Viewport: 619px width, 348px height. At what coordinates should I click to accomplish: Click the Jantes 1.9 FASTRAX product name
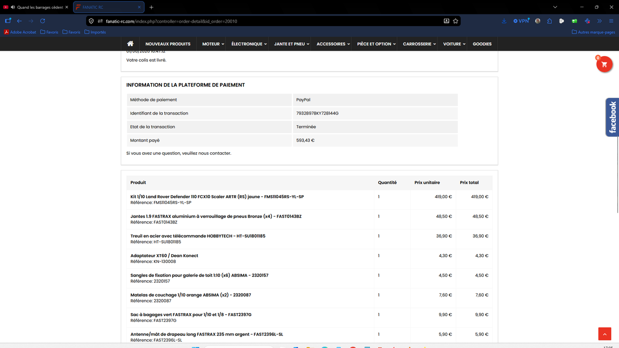[216, 216]
